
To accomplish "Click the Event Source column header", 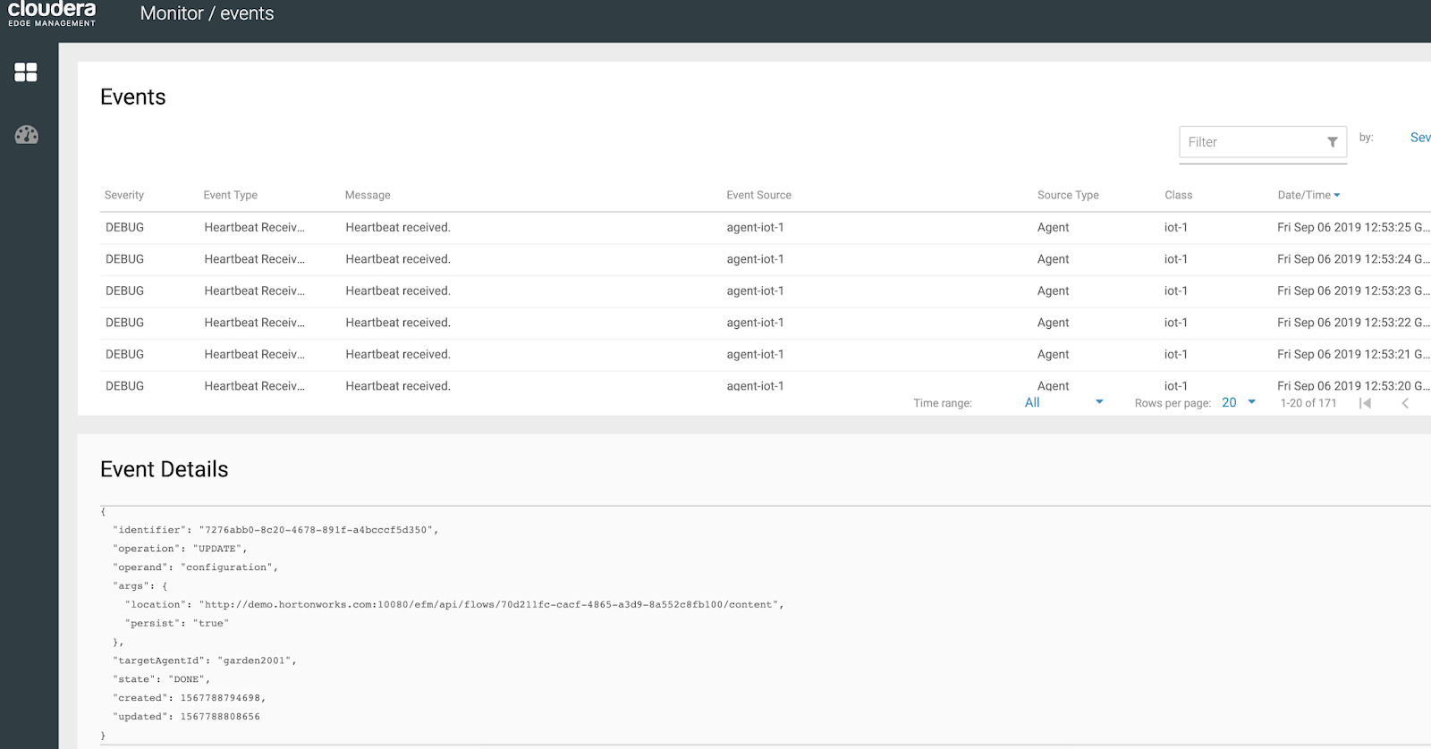I will coord(758,195).
